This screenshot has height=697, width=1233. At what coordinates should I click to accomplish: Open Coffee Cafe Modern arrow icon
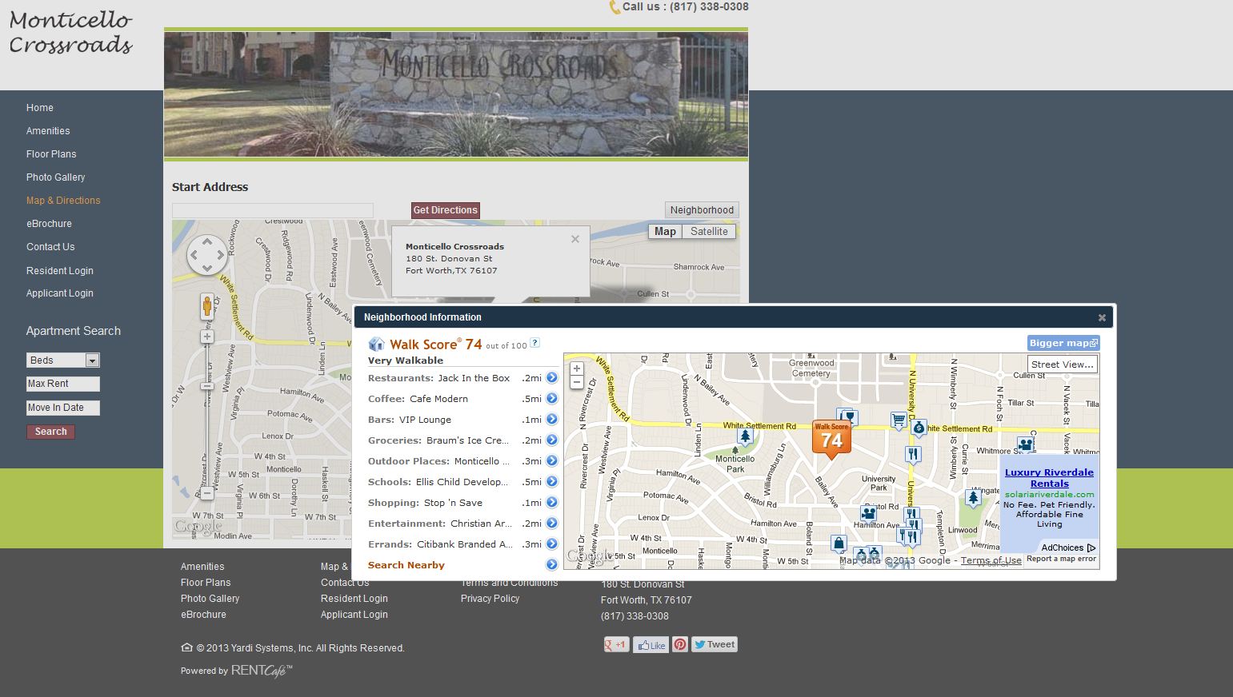pyautogui.click(x=551, y=399)
